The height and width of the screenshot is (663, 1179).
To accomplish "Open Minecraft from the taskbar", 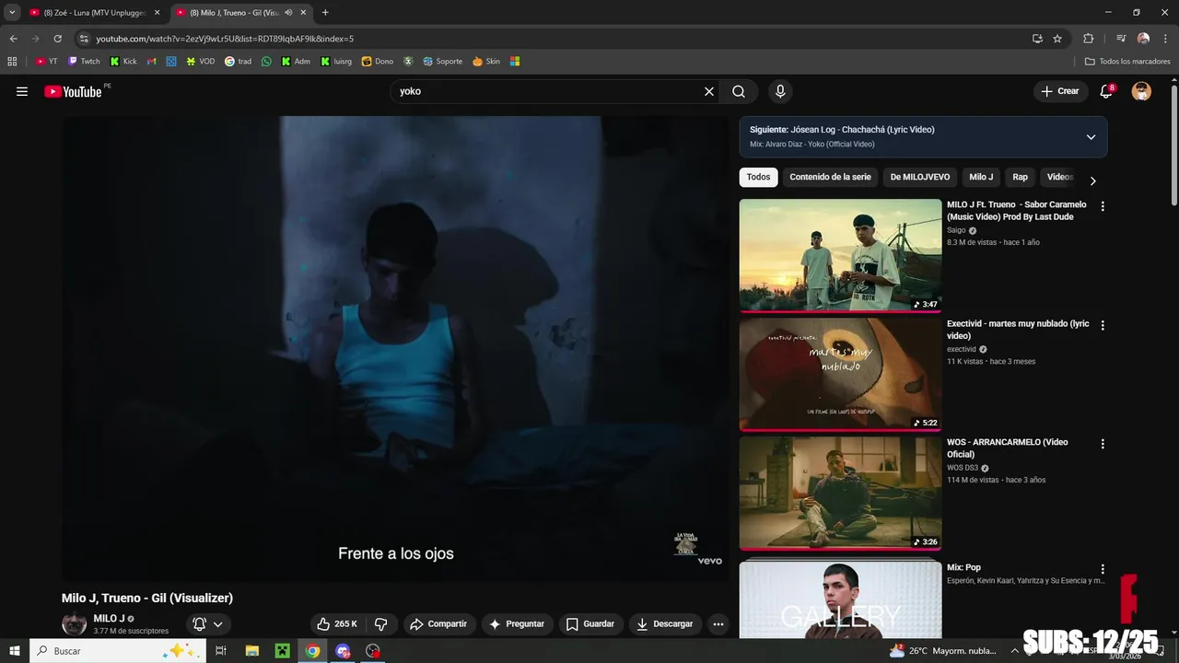I will coord(282,651).
